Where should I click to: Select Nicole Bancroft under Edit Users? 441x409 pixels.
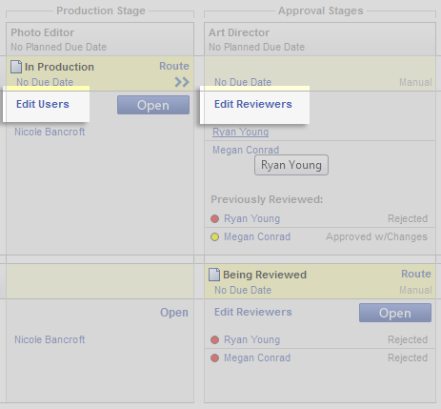[x=50, y=132]
